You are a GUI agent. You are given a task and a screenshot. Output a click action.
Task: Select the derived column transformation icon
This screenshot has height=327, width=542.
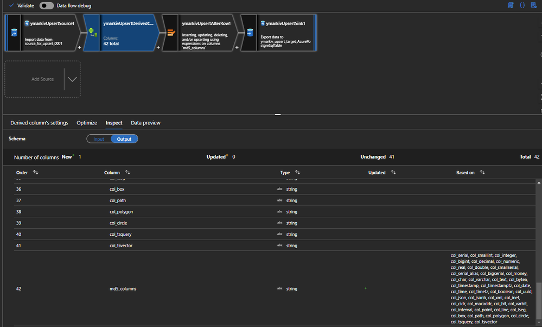tap(92, 33)
